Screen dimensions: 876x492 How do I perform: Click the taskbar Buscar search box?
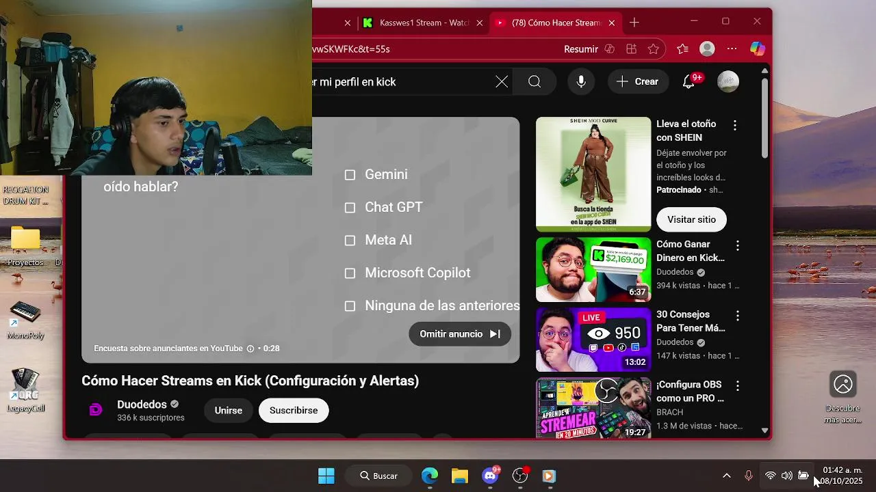(x=379, y=476)
